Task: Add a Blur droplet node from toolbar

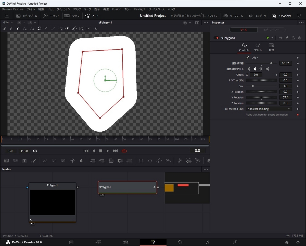Action: (x=81, y=161)
